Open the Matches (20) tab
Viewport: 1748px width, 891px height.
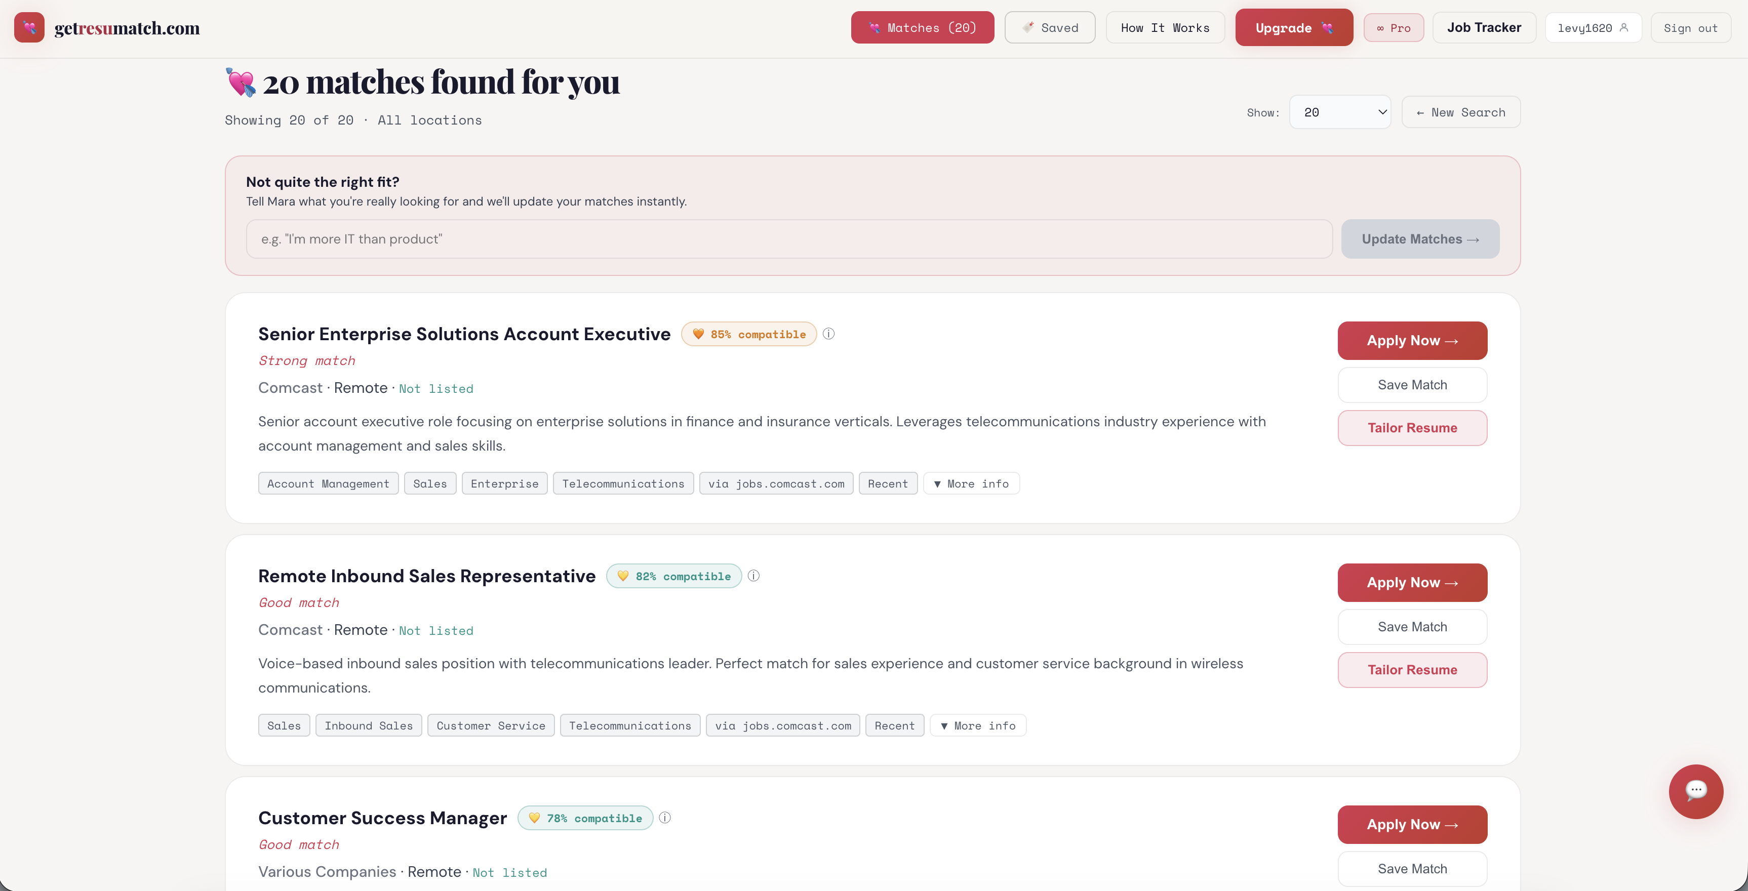(922, 28)
